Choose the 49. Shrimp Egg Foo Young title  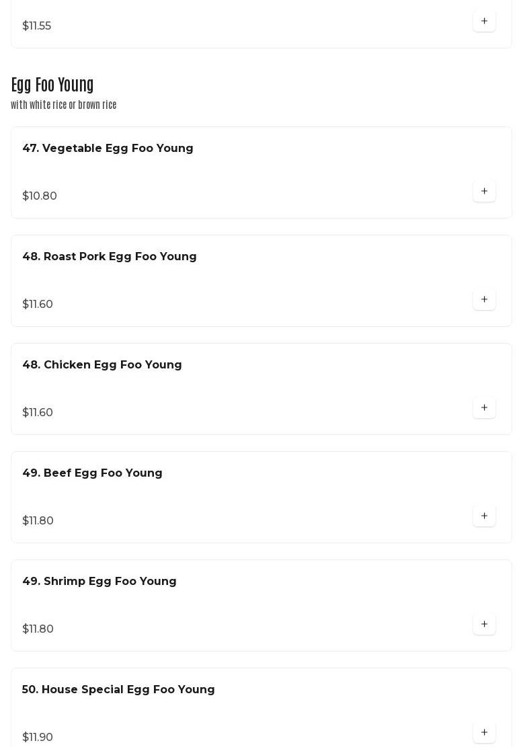tap(99, 582)
